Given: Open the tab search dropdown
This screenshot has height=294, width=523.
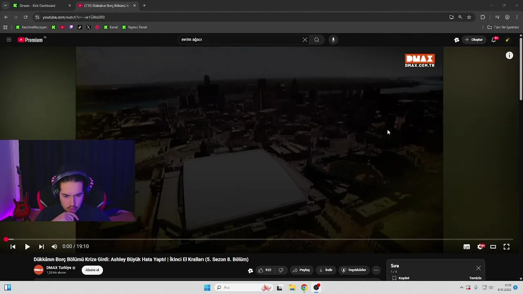Looking at the screenshot, I should [x=5, y=6].
